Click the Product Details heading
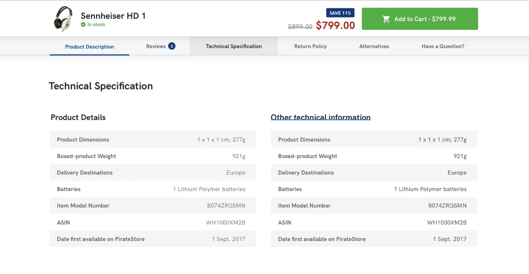This screenshot has height=274, width=529. [x=78, y=117]
